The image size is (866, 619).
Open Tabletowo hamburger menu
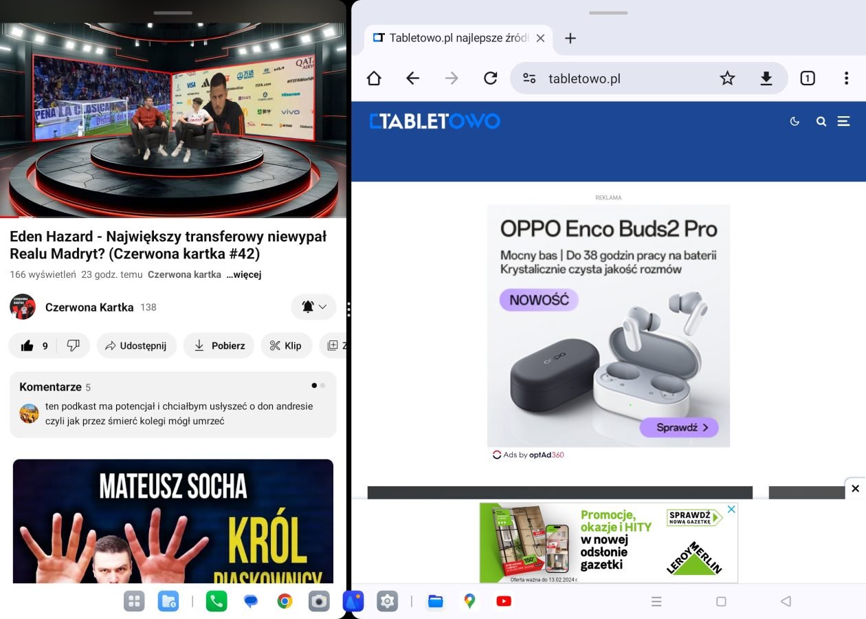843,122
